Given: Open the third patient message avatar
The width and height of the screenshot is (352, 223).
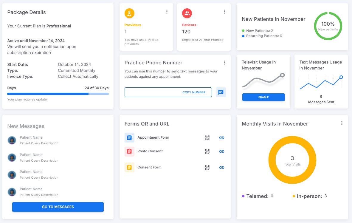Looking at the screenshot, I should tap(12, 175).
